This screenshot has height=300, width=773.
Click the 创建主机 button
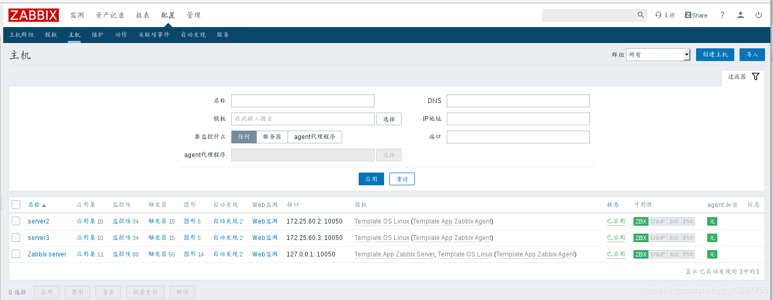pos(715,55)
